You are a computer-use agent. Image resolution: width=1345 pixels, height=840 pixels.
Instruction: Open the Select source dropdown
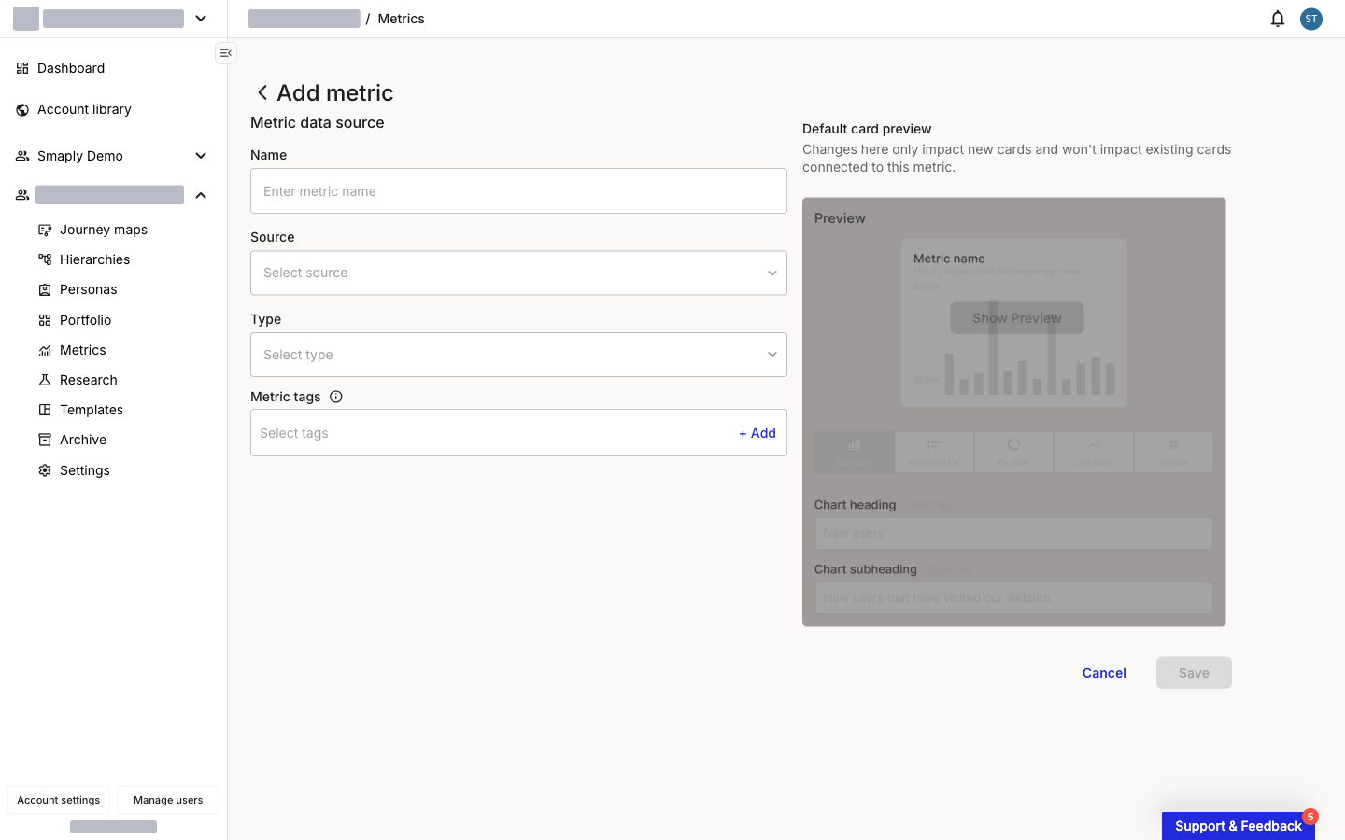click(518, 273)
